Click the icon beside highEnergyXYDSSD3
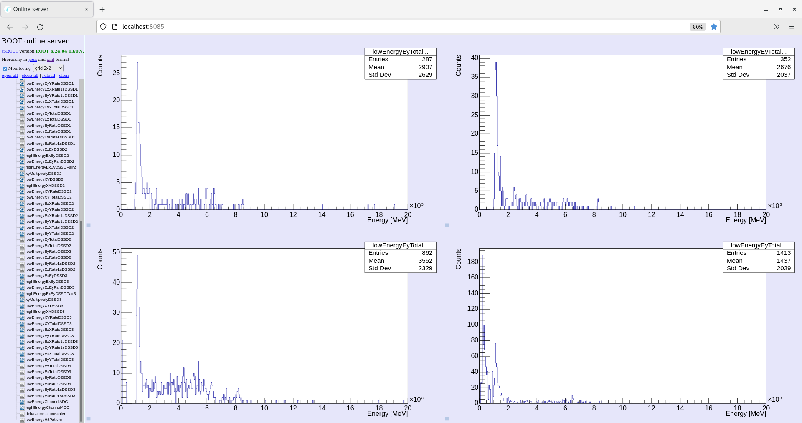The image size is (802, 423). (x=22, y=312)
